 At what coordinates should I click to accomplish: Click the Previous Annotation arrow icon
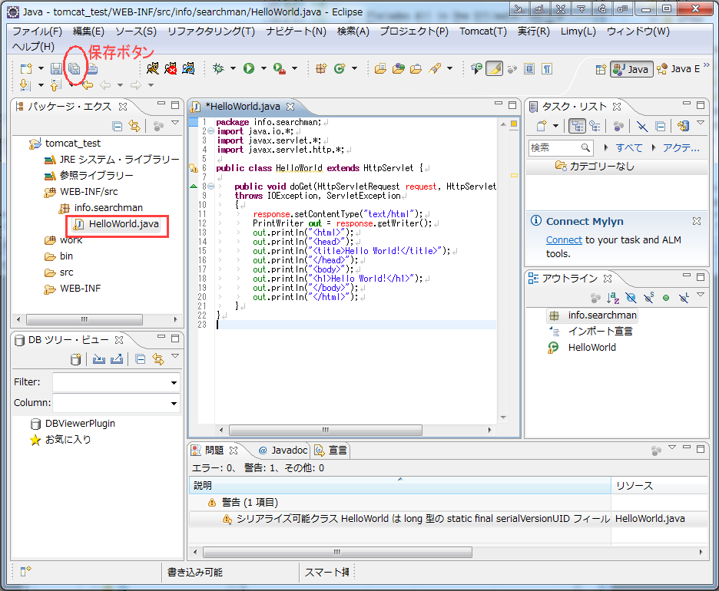click(x=55, y=85)
